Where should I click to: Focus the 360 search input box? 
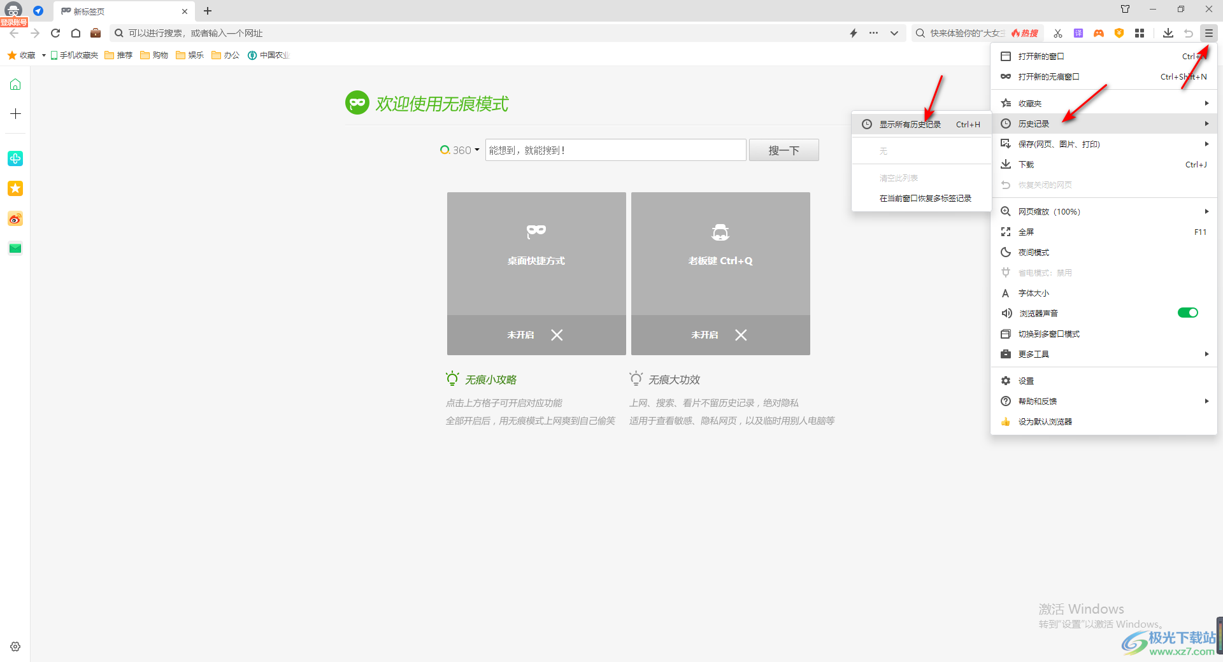coord(615,150)
